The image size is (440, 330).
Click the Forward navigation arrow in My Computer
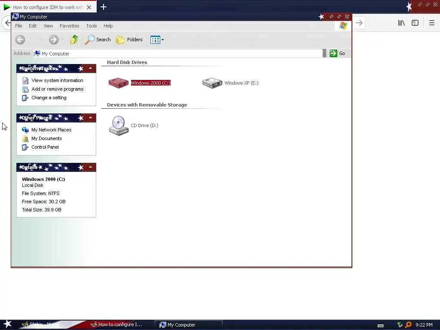[x=53, y=40]
